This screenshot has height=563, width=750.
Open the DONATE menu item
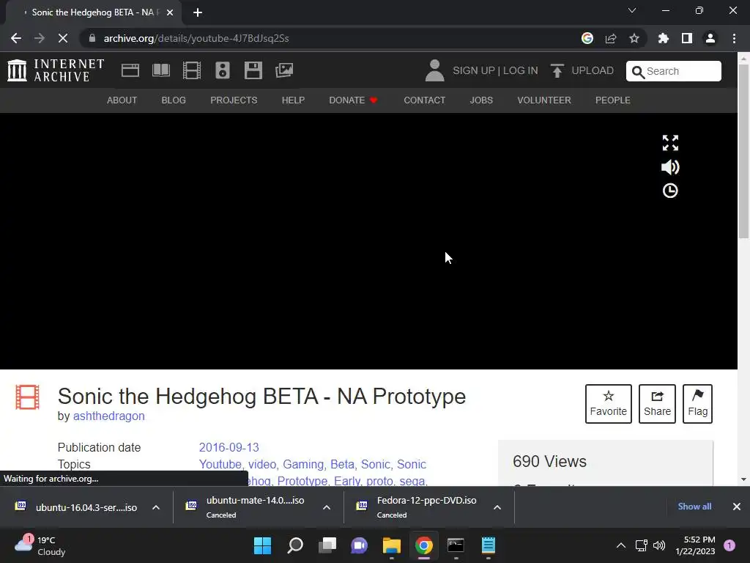pyautogui.click(x=353, y=100)
